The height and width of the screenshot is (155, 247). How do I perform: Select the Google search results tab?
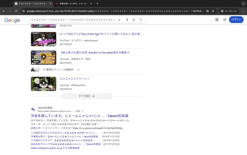(x=33, y=4)
